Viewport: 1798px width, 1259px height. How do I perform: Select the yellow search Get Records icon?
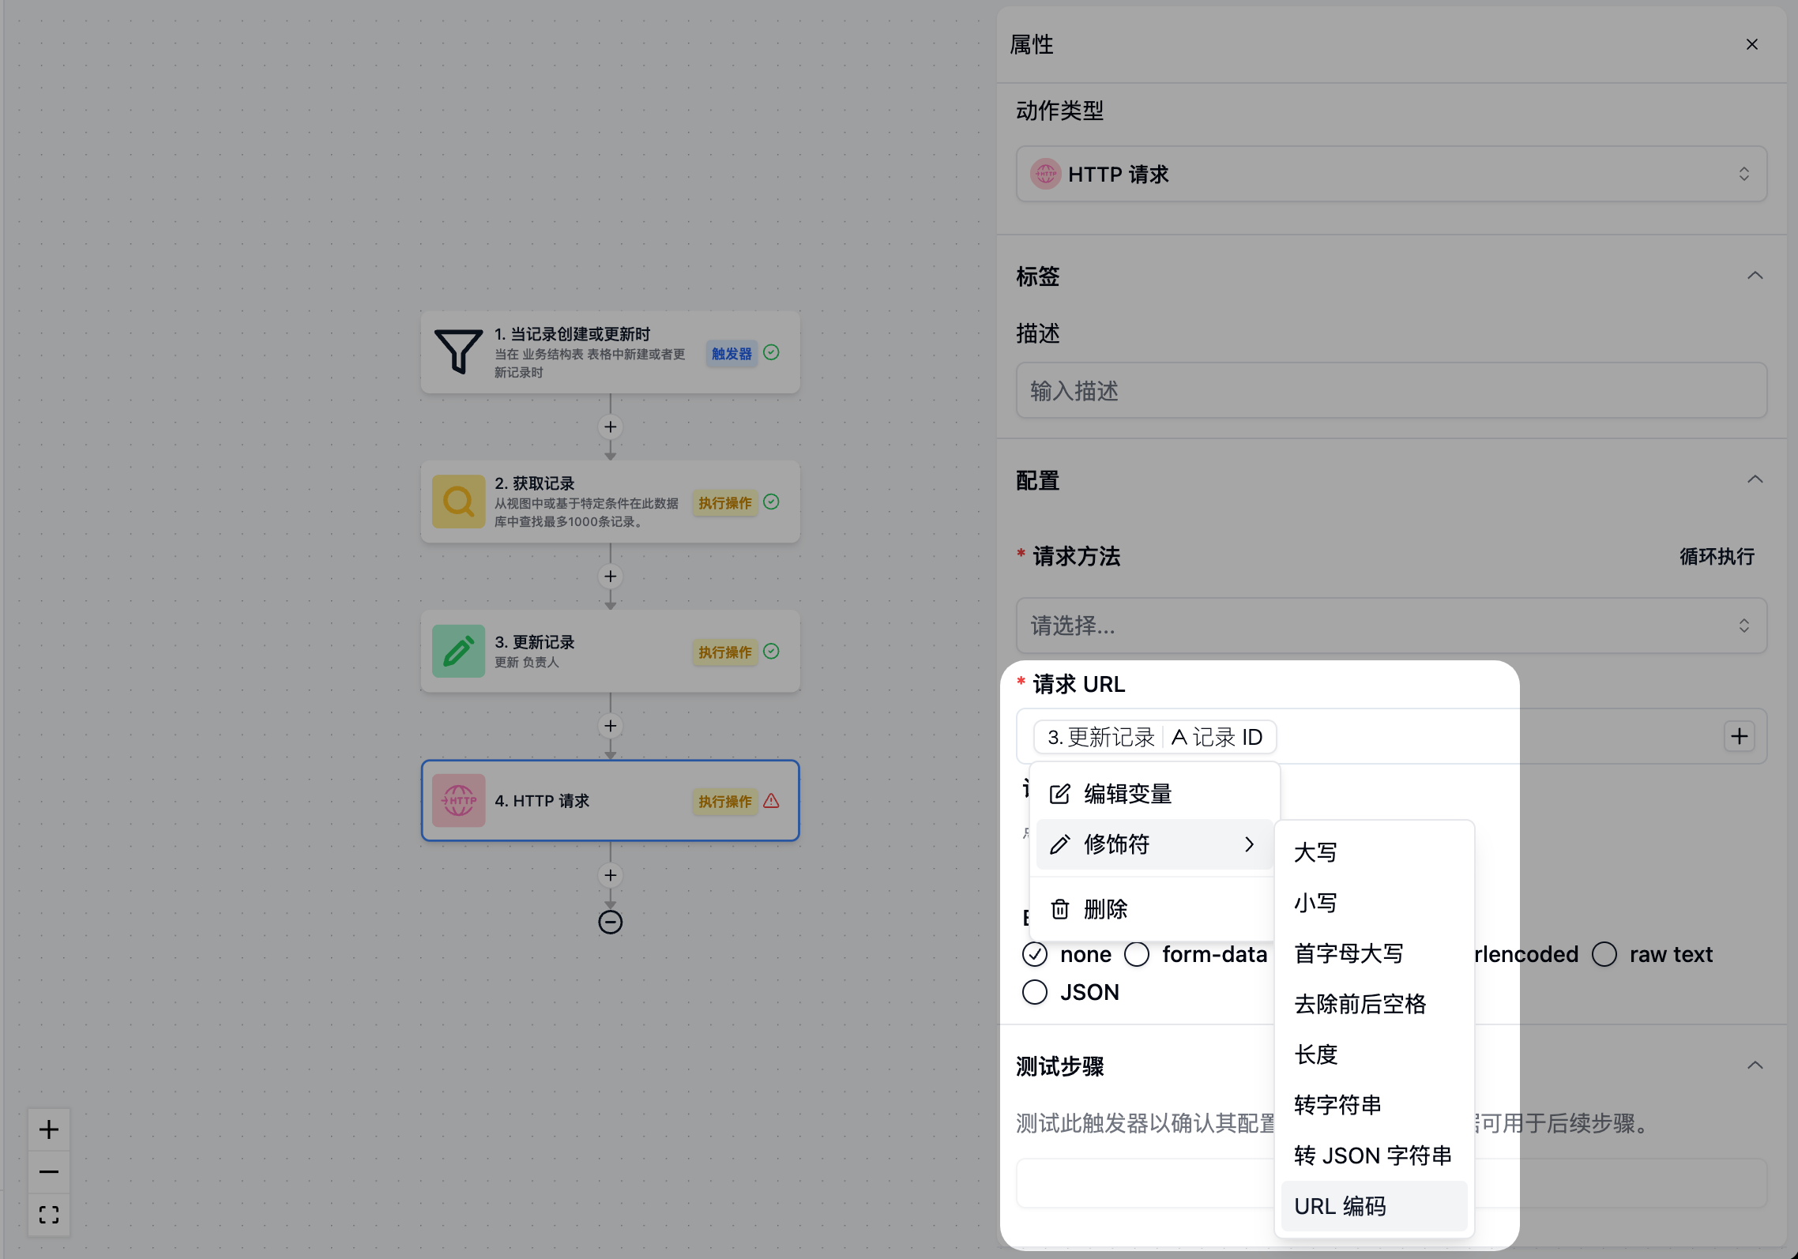458,502
